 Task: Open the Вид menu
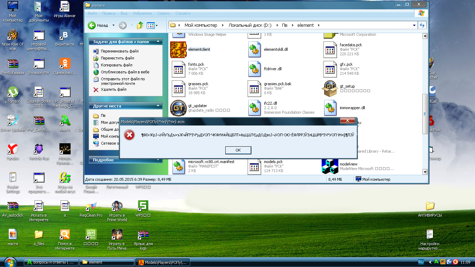[124, 13]
